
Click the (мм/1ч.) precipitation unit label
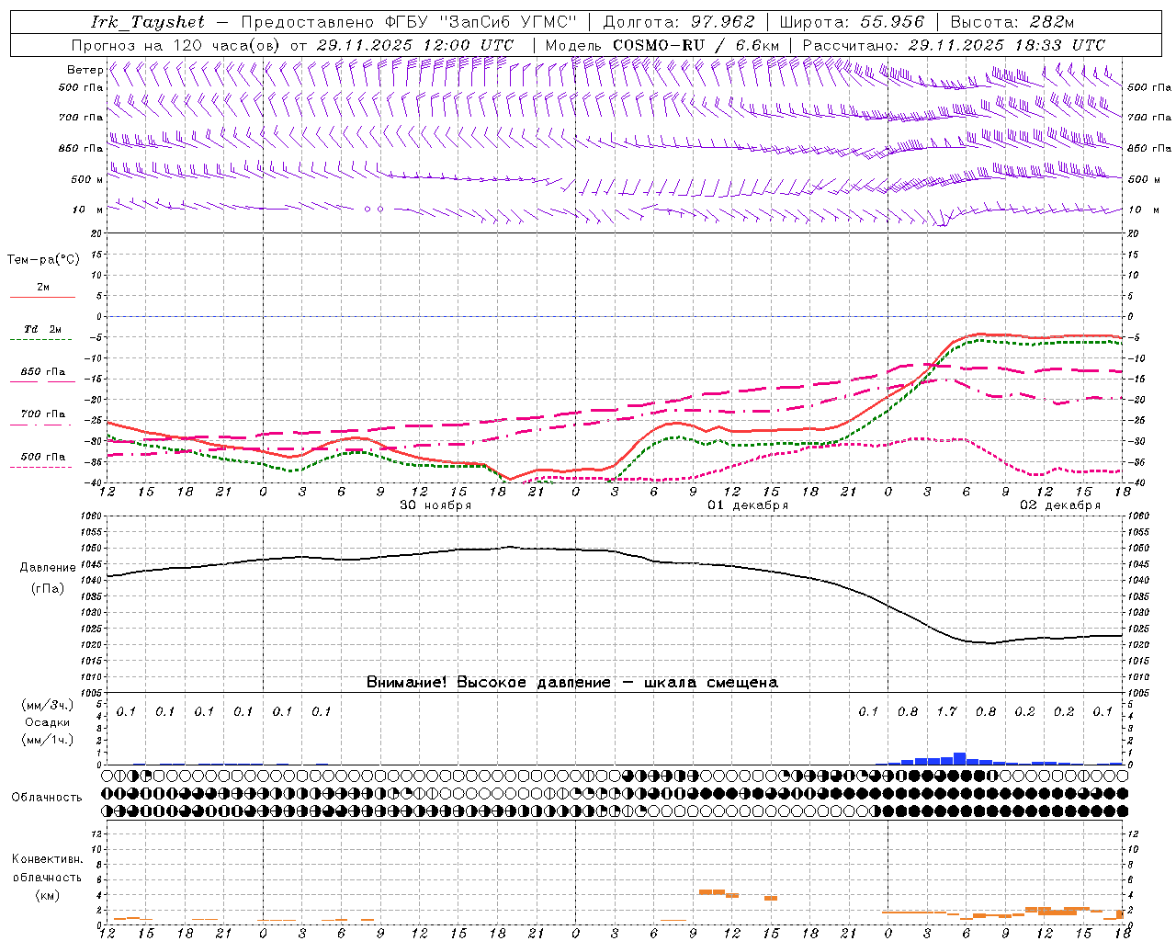47,740
